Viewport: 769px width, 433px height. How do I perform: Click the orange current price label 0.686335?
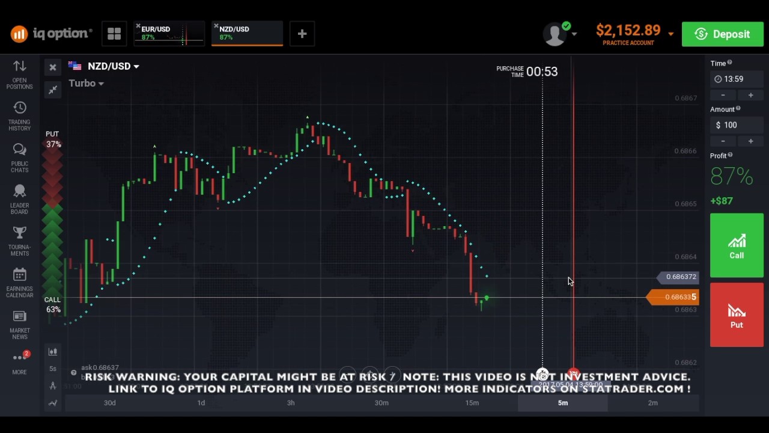[672, 297]
